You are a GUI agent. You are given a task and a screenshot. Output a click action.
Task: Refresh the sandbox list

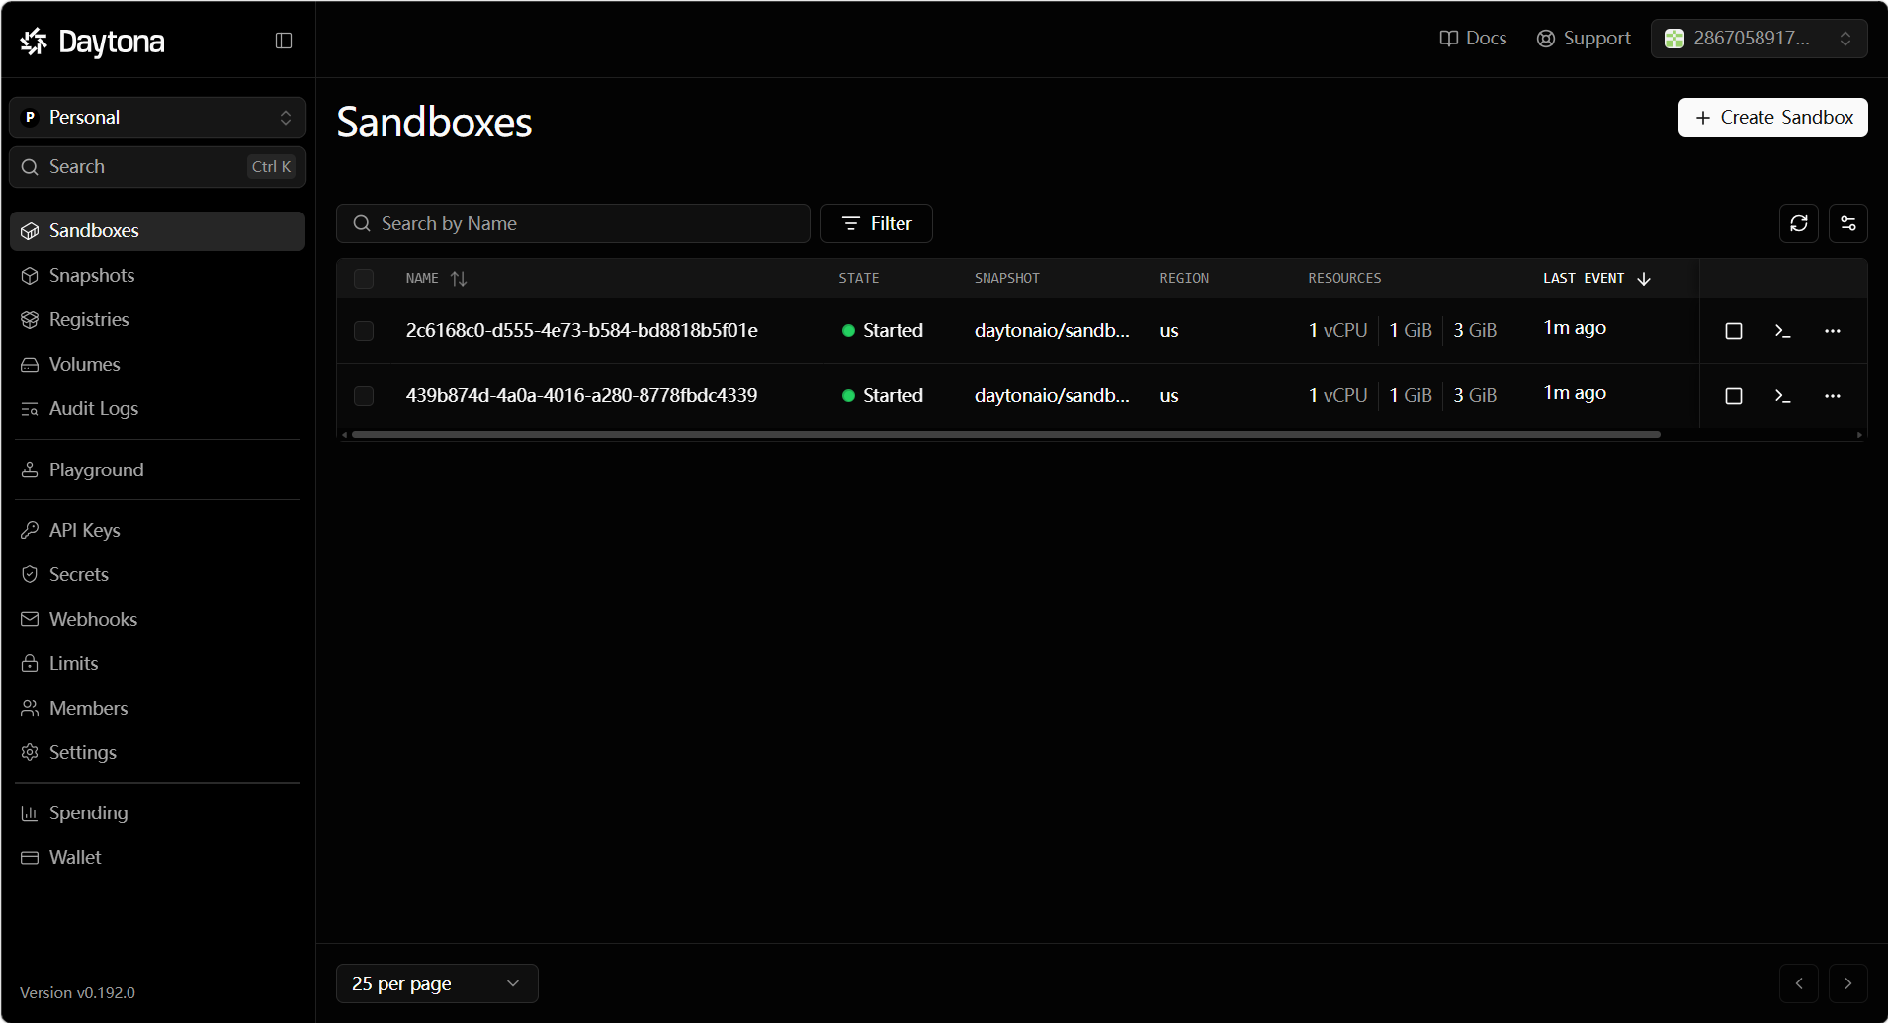coord(1799,223)
